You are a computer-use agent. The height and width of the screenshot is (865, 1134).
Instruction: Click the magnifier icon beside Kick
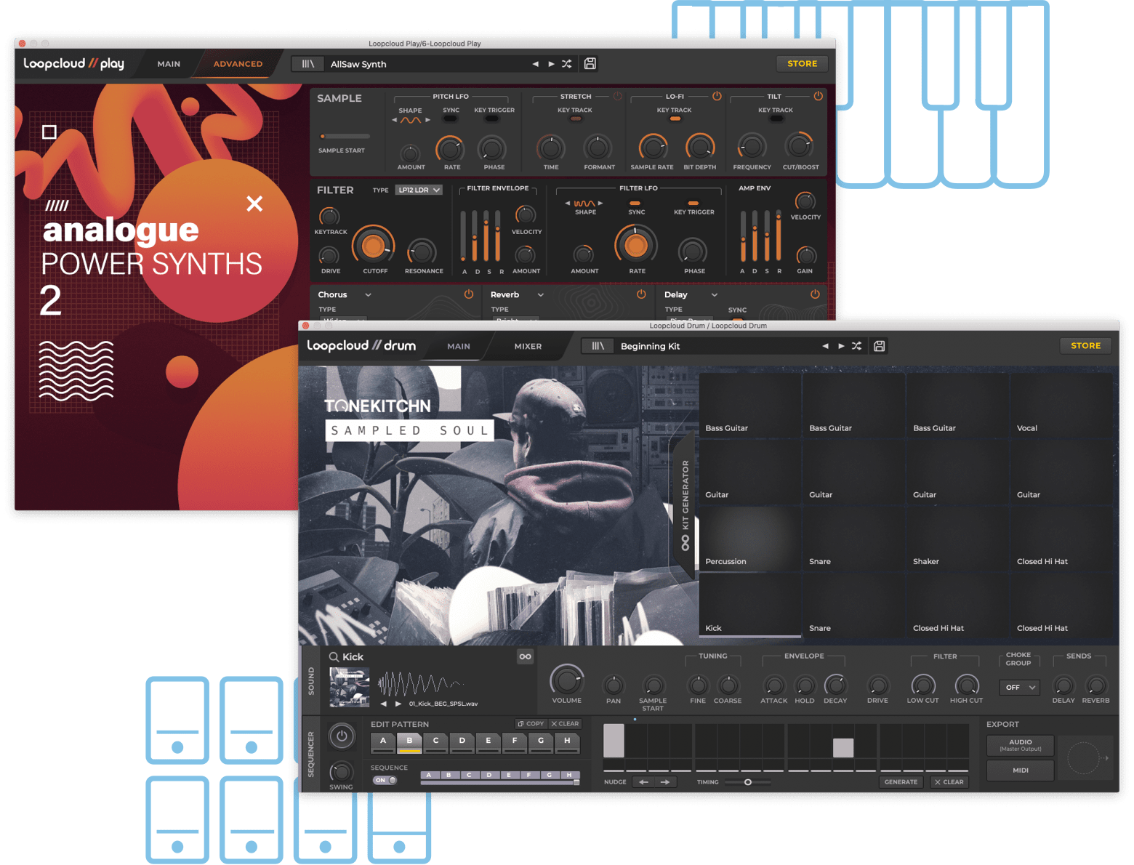pyautogui.click(x=334, y=657)
